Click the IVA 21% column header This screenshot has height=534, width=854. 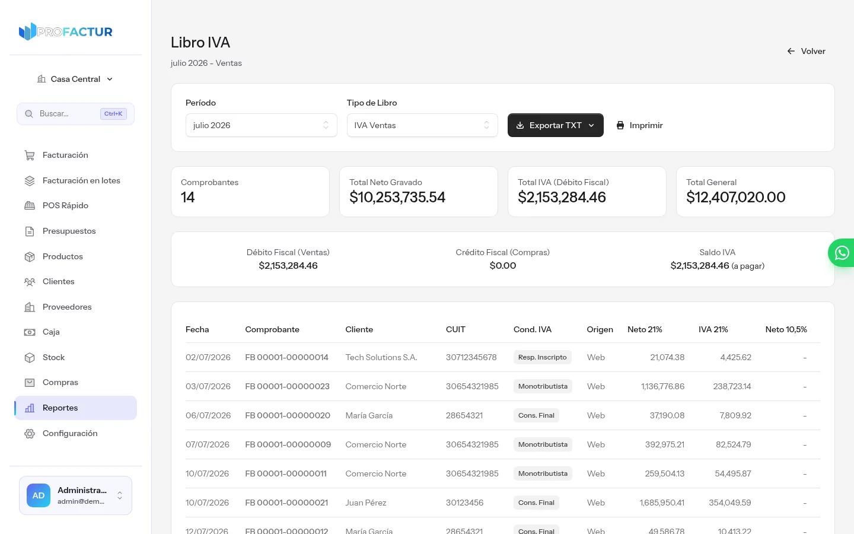point(713,329)
